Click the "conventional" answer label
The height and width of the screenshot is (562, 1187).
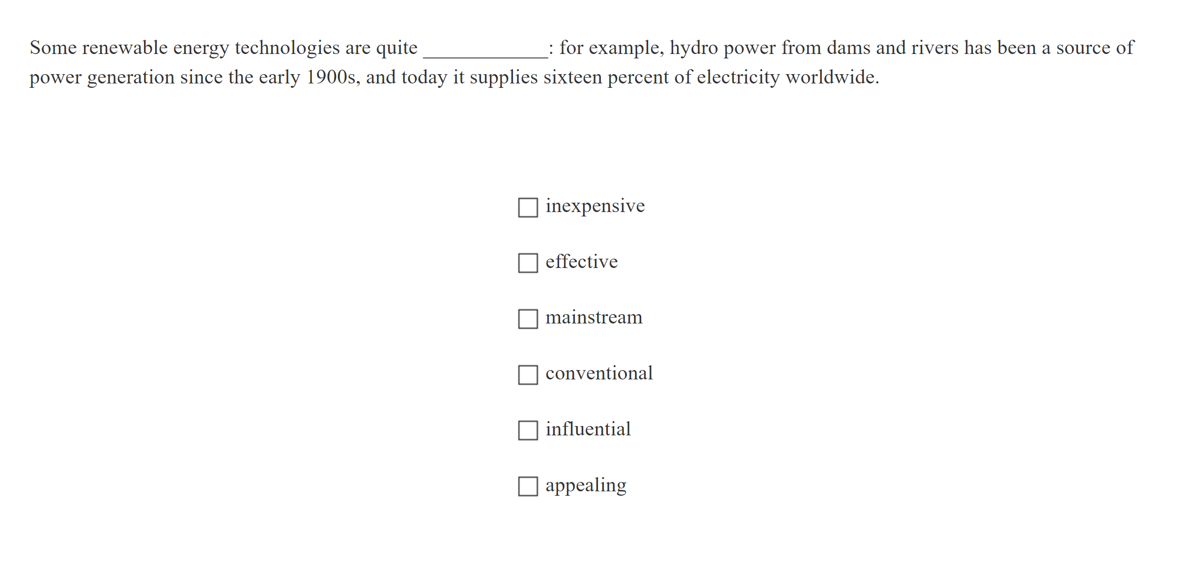point(599,374)
